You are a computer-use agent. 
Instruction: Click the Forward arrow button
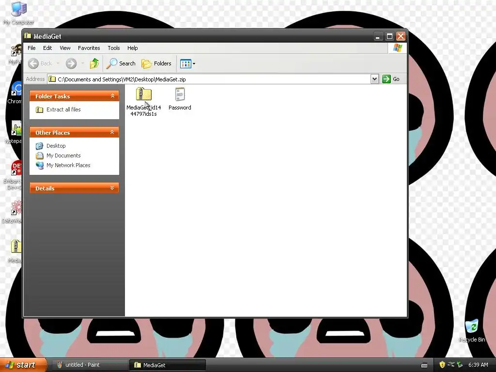(x=71, y=63)
